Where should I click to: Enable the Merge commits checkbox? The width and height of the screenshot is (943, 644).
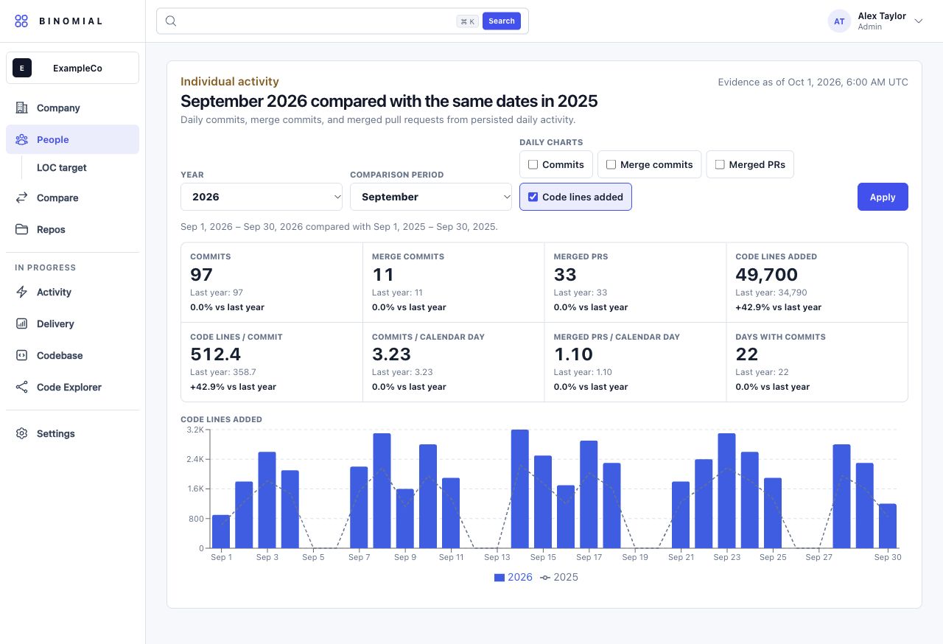[x=611, y=164]
